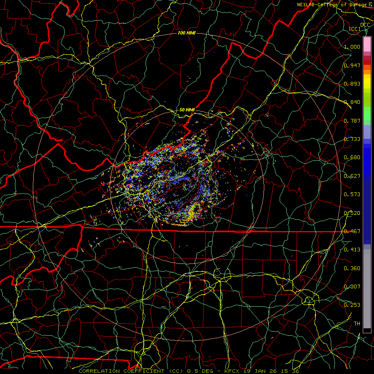This screenshot has height=374, width=374.
Task: Click the [CC] units label
Action: pyautogui.click(x=355, y=29)
